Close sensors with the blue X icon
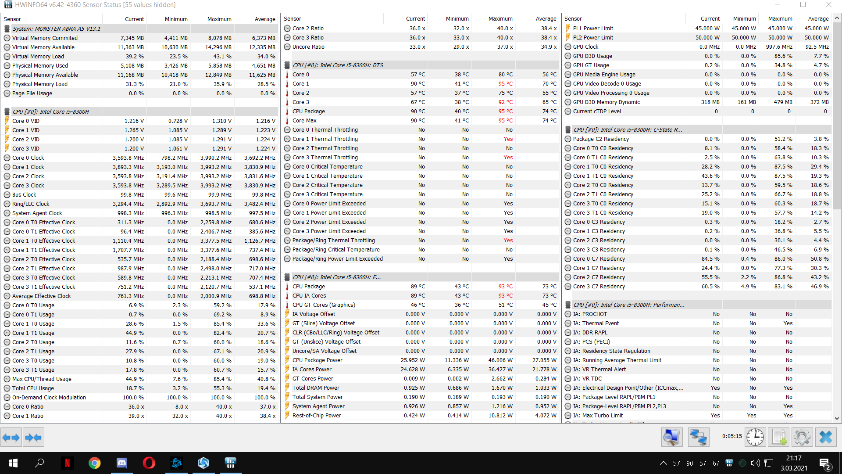This screenshot has width=842, height=474. tap(825, 438)
